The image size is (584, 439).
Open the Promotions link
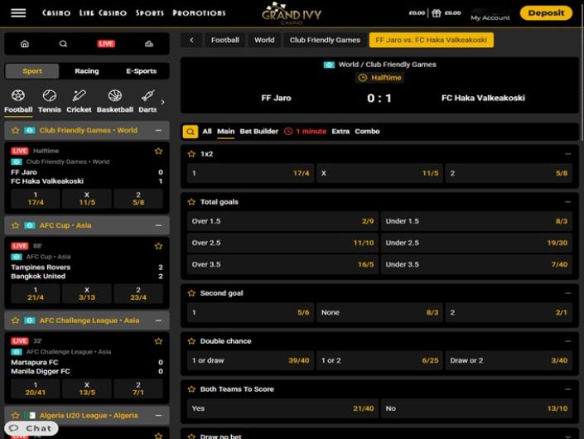coord(199,13)
